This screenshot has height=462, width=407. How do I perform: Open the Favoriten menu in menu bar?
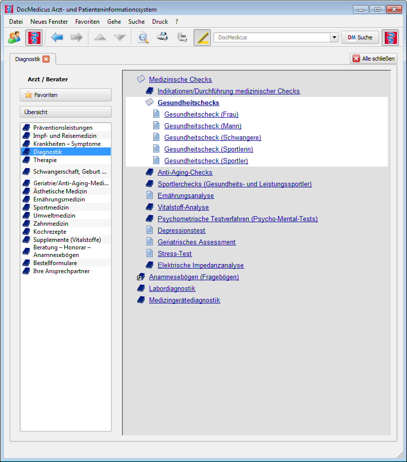(87, 22)
